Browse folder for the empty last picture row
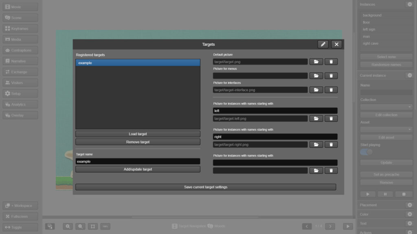 click(316, 171)
